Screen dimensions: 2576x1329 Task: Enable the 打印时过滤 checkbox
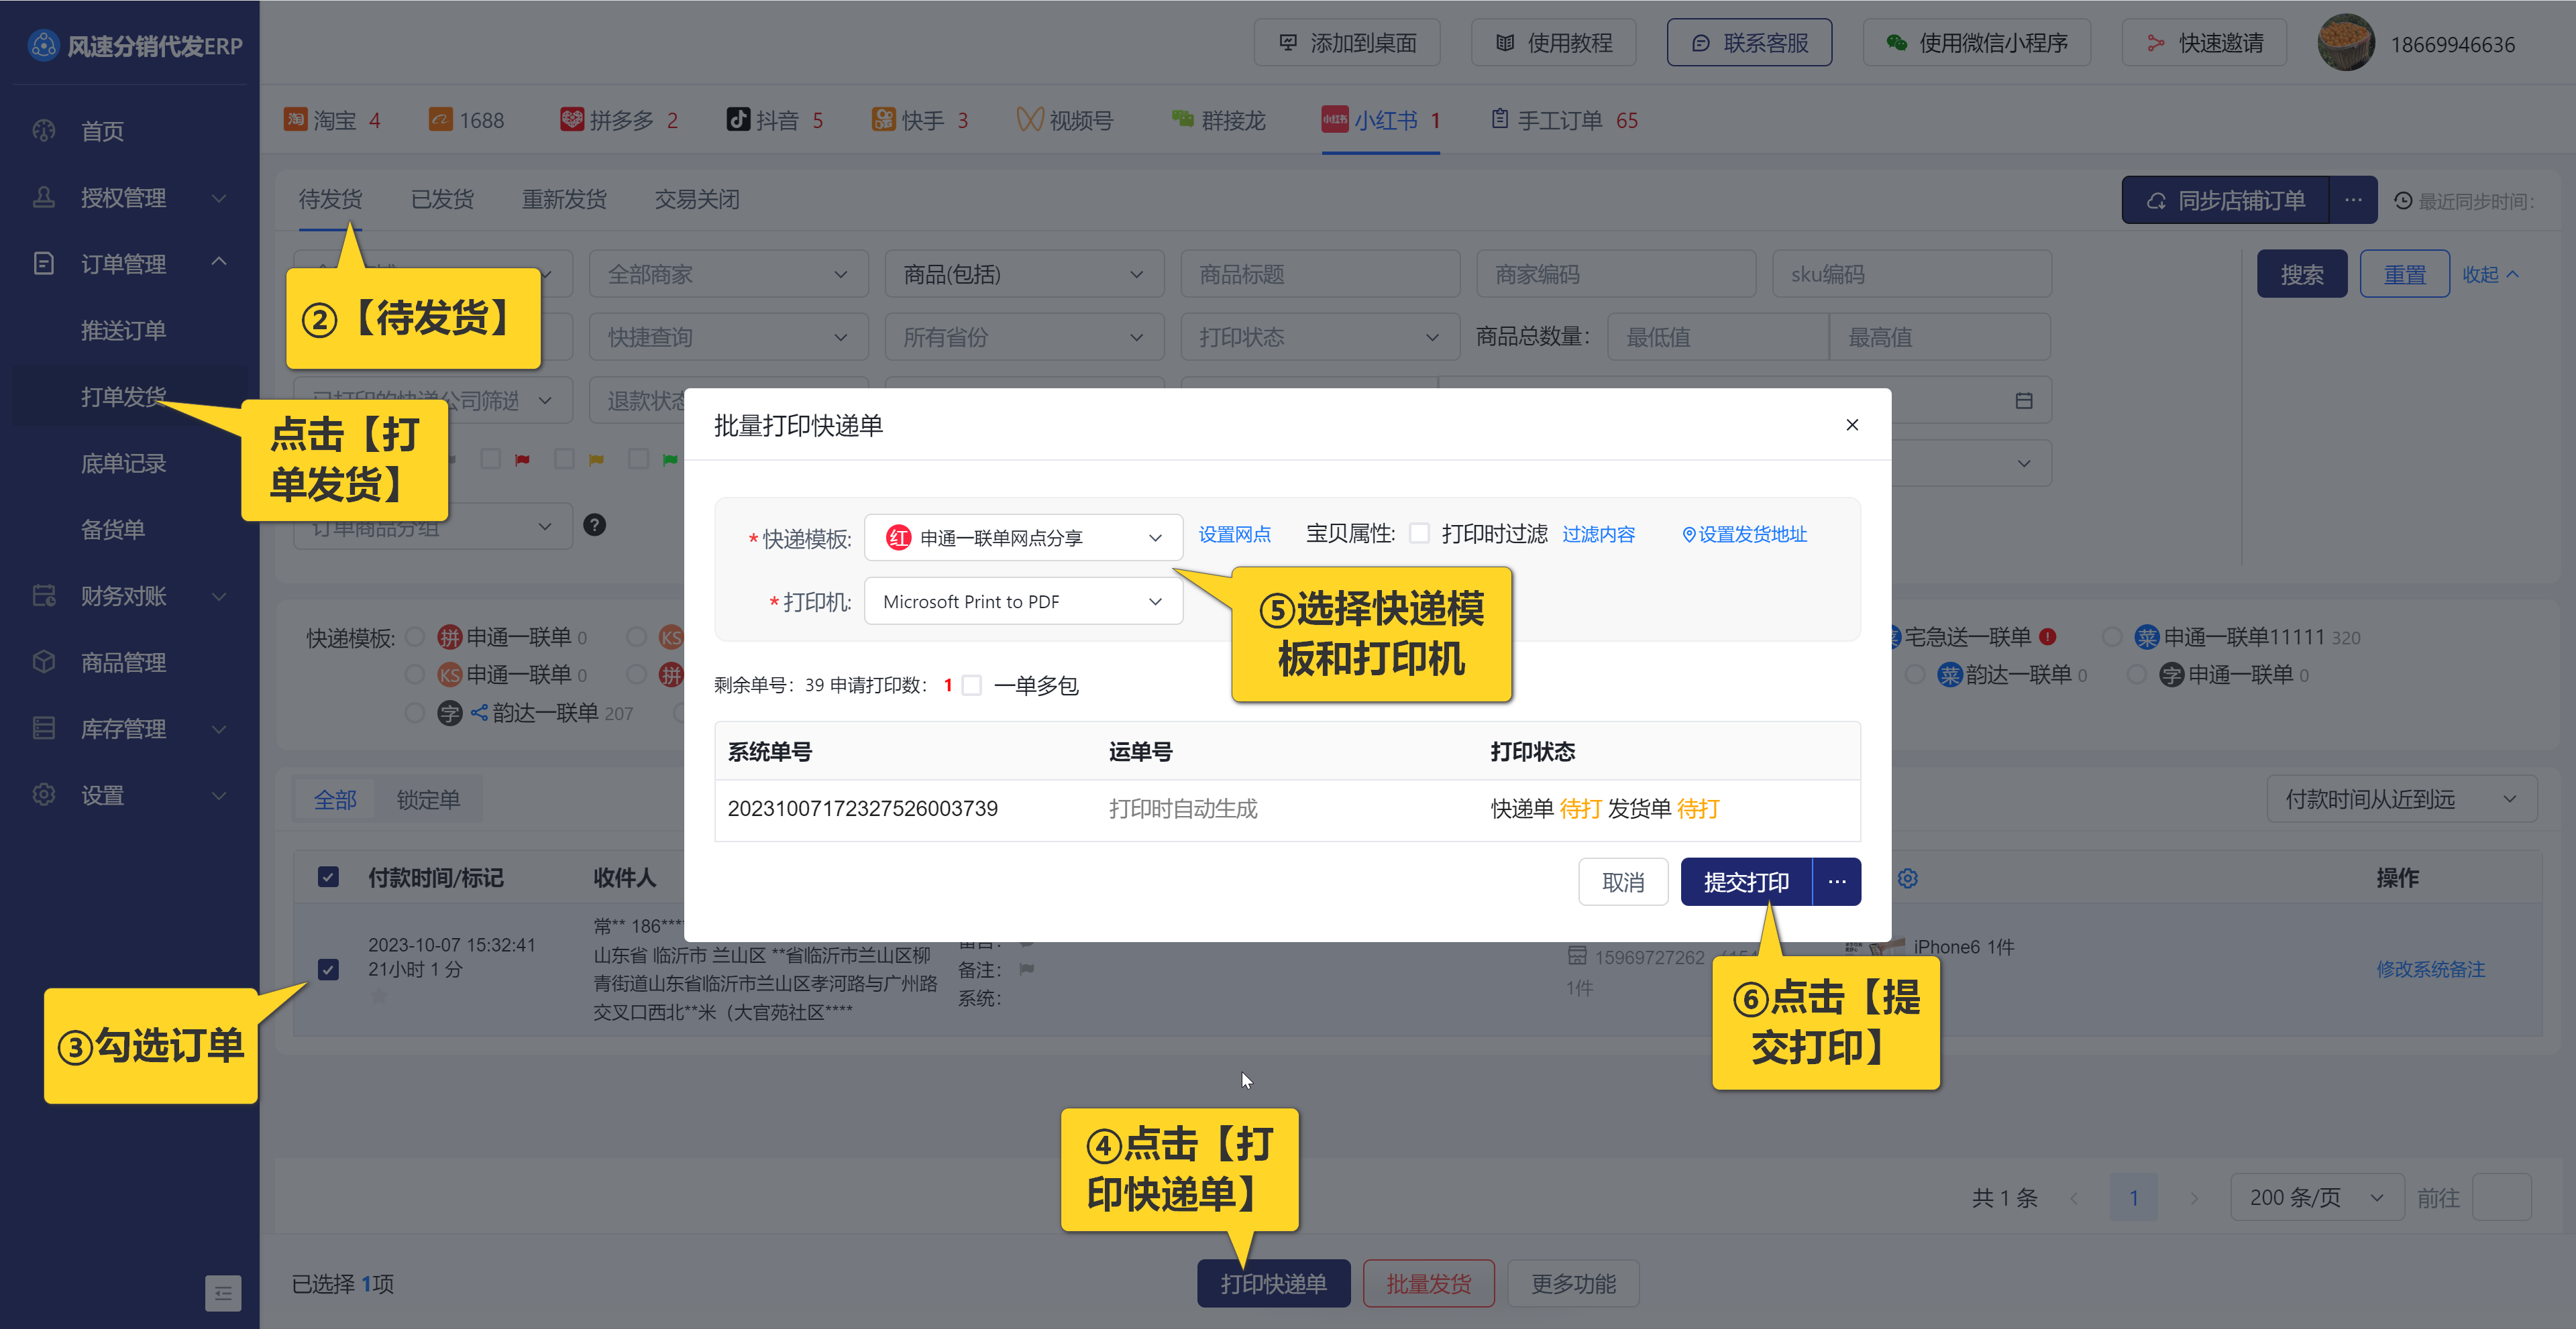click(x=1418, y=534)
